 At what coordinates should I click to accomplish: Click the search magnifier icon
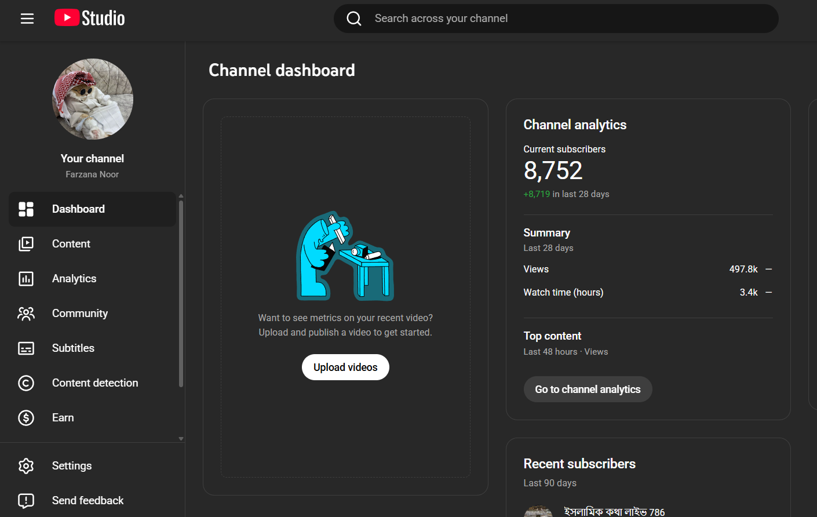point(354,19)
